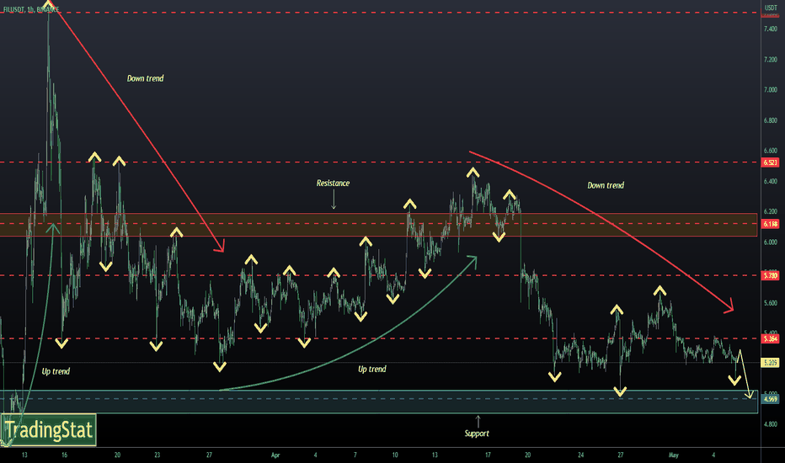This screenshot has width=785, height=463.
Task: Click the 23 date on time axis
Action: tap(158, 455)
